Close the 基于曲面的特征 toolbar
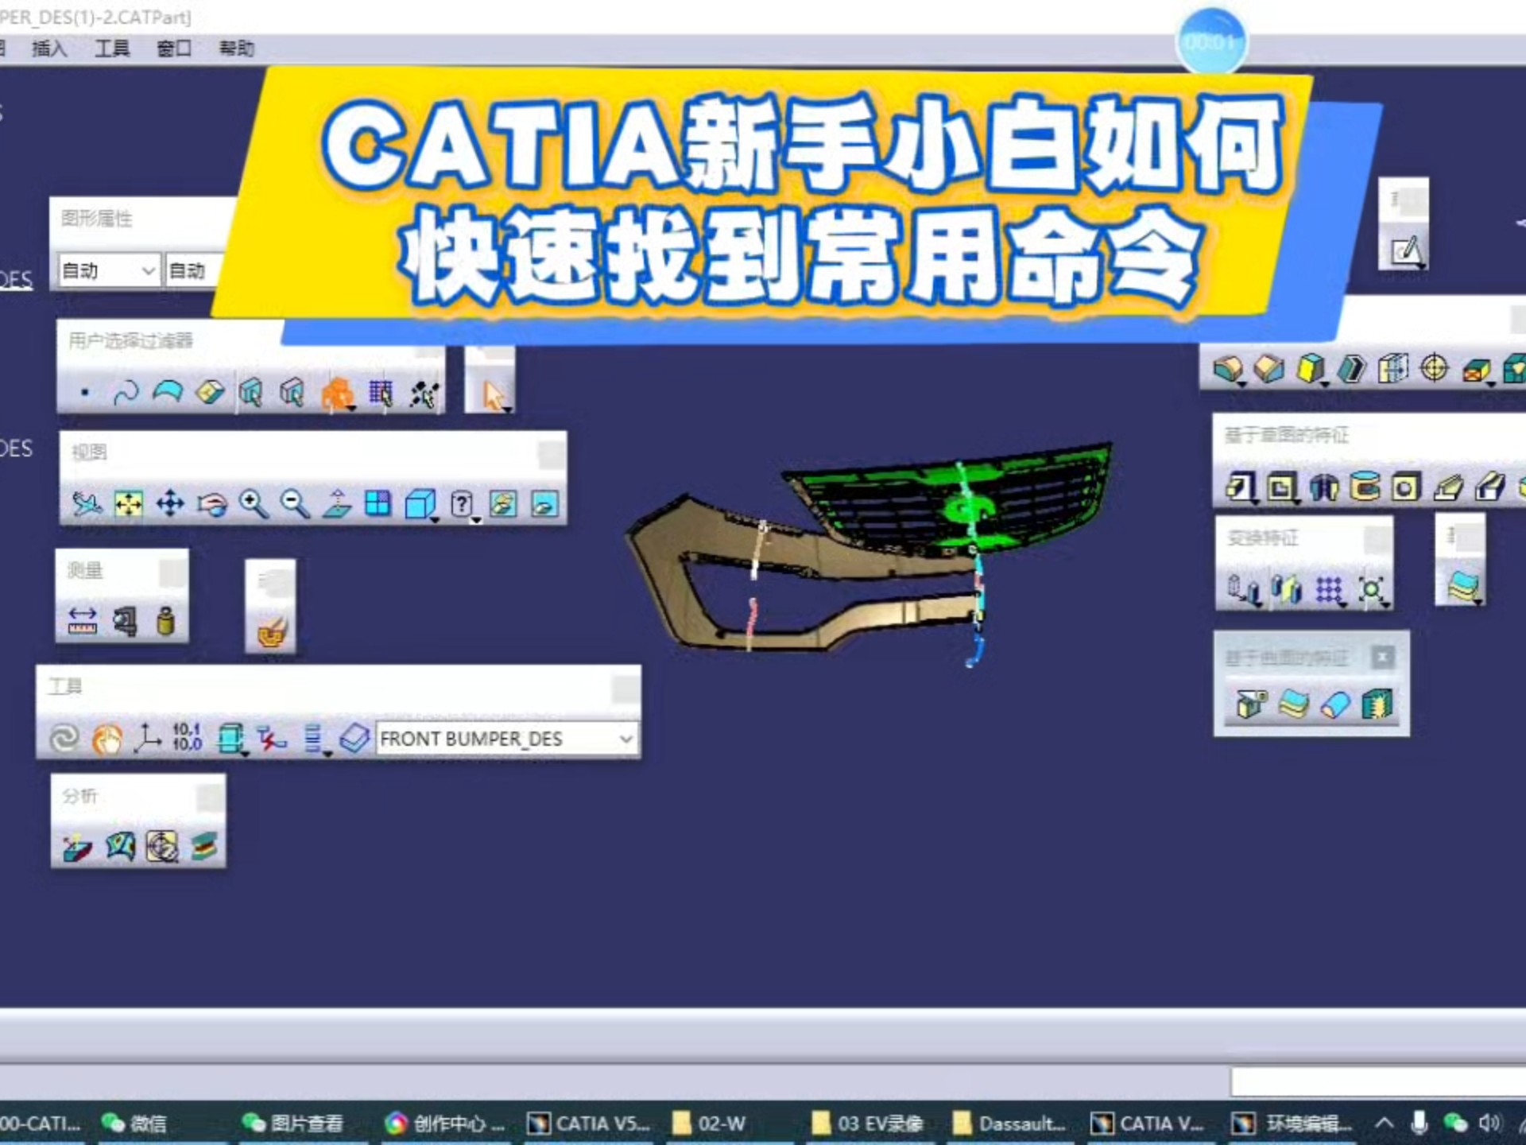Viewport: 1526px width, 1145px height. point(1383,658)
